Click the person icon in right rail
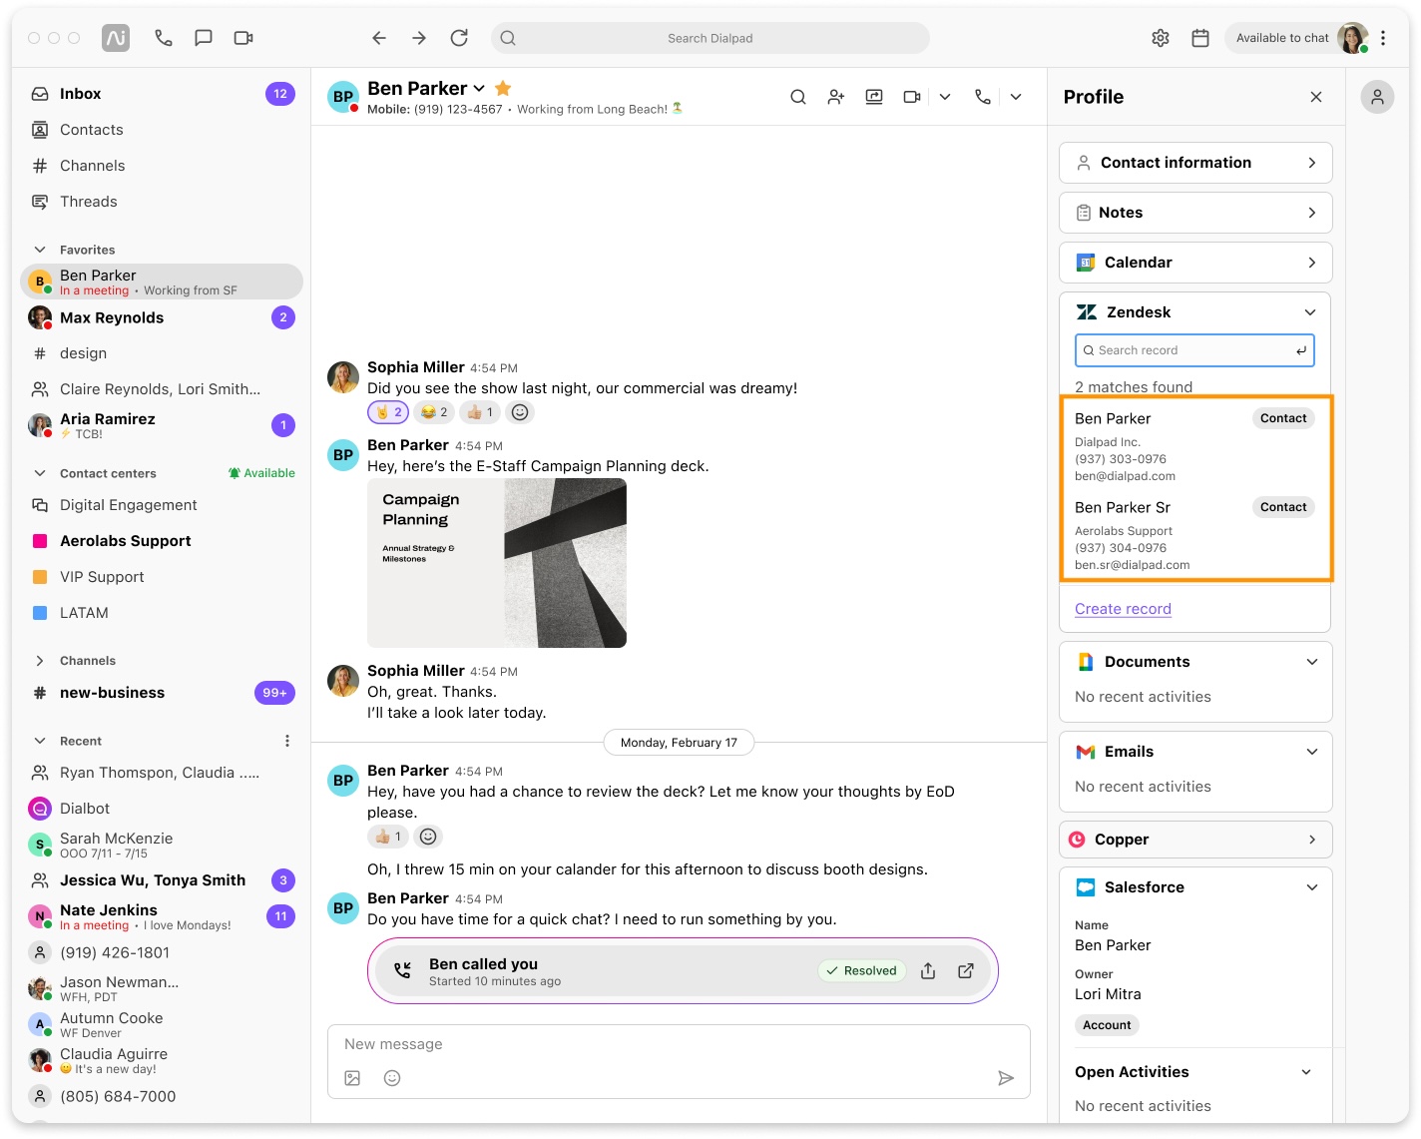The image size is (1421, 1139). [1377, 97]
